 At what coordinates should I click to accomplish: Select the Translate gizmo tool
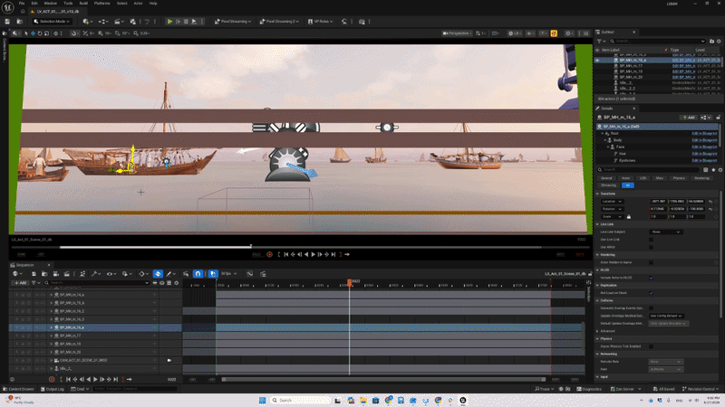(x=33, y=33)
